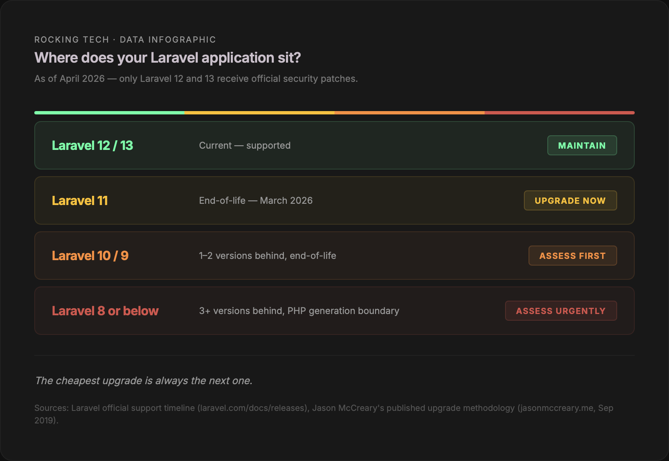Select the heading Where does your Laravel application sit

[x=167, y=57]
